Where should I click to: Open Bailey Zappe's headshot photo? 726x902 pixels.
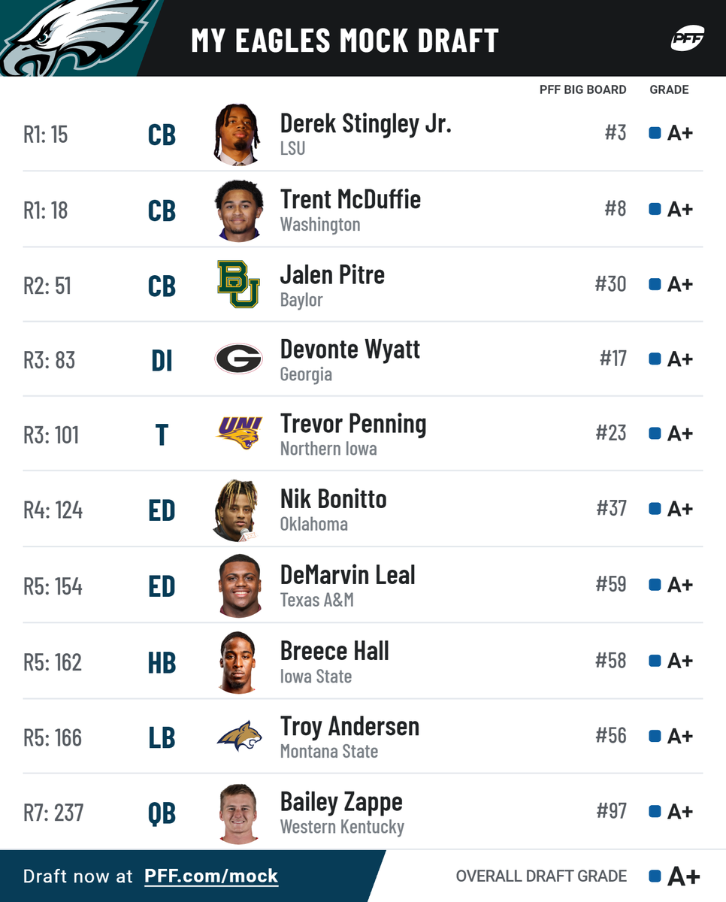[x=238, y=813]
